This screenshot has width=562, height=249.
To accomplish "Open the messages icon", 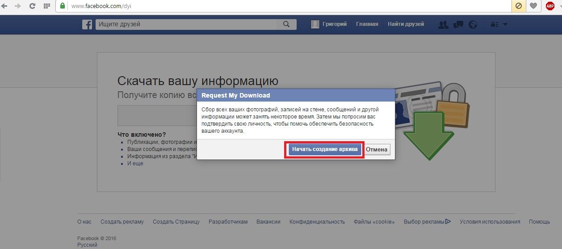I will coord(458,25).
